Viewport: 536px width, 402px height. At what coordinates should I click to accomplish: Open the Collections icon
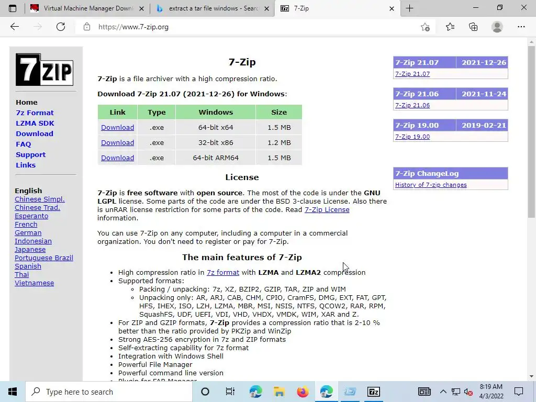(473, 27)
